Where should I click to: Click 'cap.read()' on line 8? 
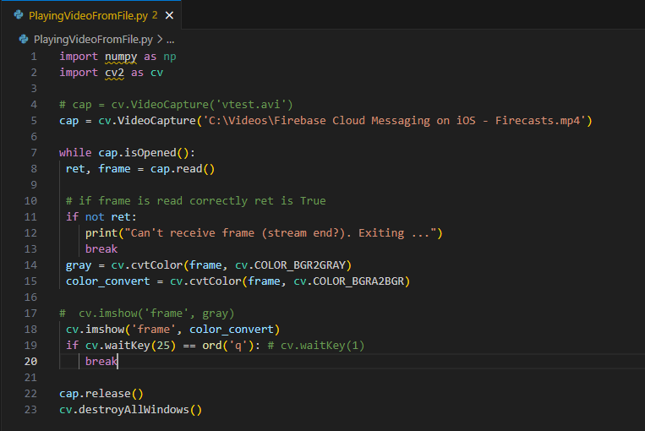(x=183, y=169)
